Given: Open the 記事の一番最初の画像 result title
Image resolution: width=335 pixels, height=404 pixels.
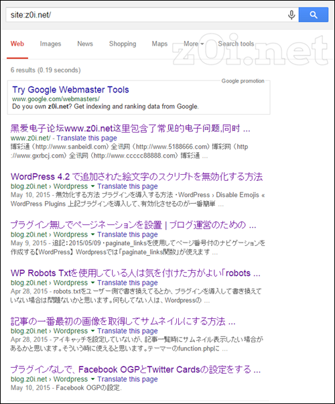Looking at the screenshot, I should tap(123, 322).
